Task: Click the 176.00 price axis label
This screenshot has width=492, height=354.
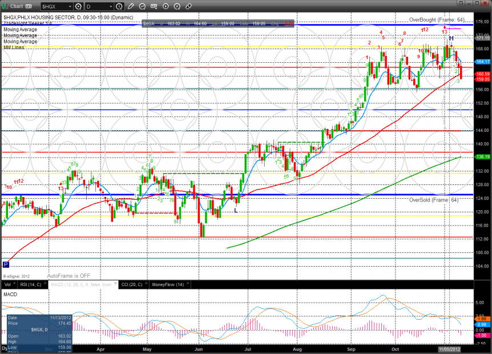Action: point(482,22)
